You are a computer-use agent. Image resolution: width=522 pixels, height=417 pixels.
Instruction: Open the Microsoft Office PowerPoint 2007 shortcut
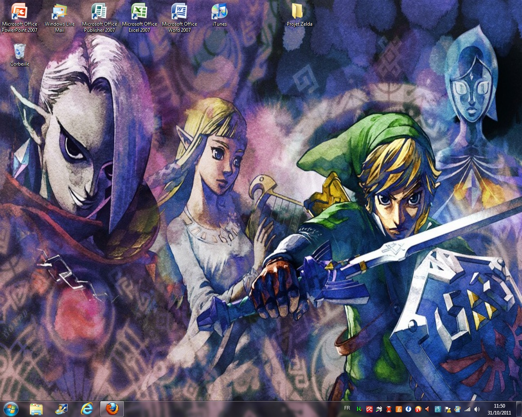pyautogui.click(x=20, y=18)
